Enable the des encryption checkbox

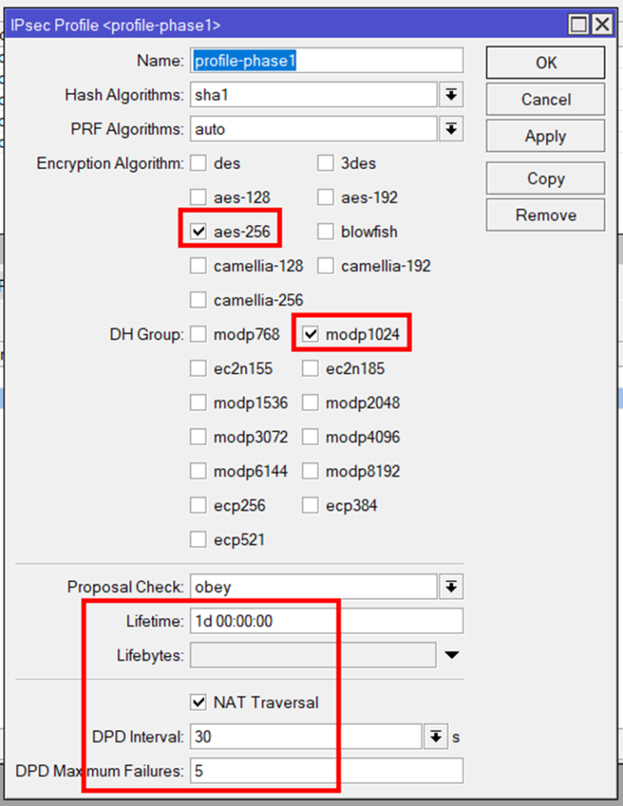click(198, 164)
